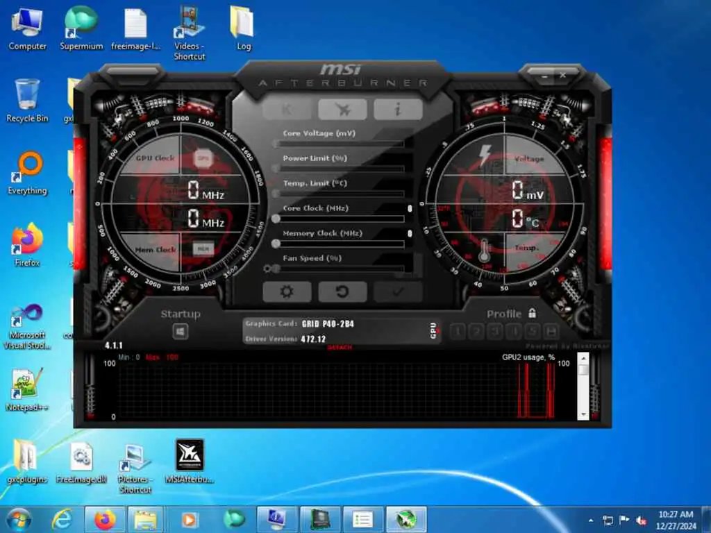711x533 pixels.
Task: Close the MSI Afterburner window
Action: pos(562,75)
